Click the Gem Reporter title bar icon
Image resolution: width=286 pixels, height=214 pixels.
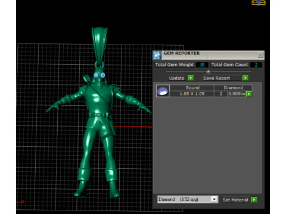tap(157, 55)
